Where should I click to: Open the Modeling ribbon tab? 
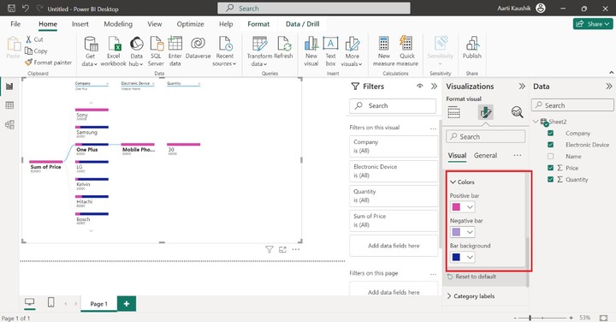[x=118, y=24]
